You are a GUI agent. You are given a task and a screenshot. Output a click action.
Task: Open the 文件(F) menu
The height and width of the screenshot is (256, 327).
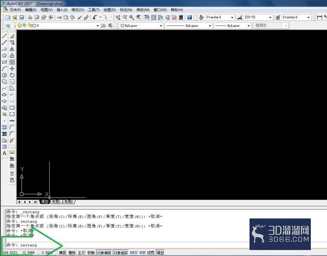pos(15,10)
